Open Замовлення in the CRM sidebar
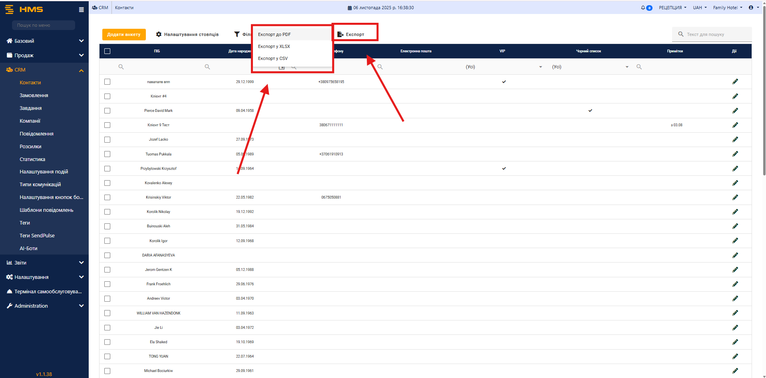 (34, 95)
